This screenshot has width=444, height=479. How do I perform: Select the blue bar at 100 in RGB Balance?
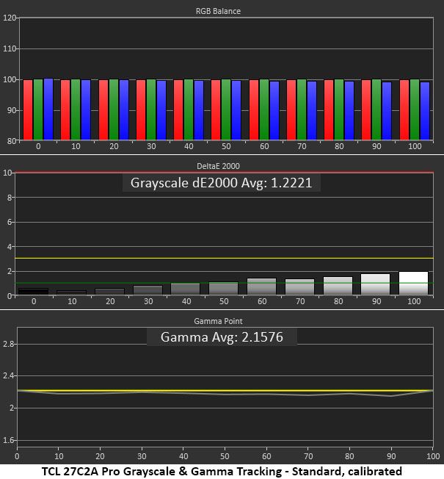point(425,111)
